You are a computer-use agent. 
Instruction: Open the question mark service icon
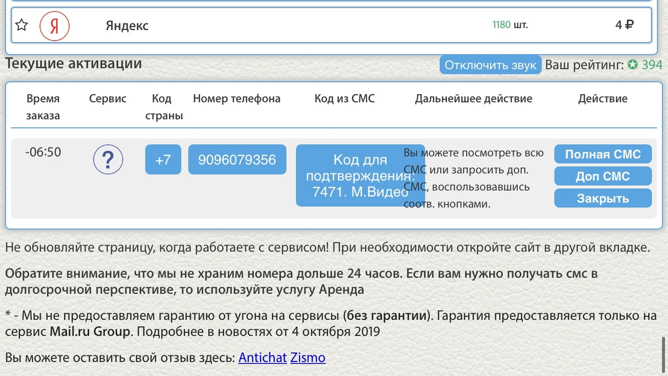pyautogui.click(x=107, y=159)
